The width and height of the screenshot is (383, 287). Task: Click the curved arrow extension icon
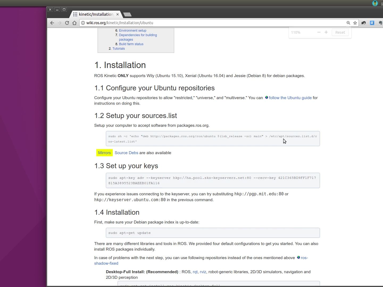[x=364, y=23]
